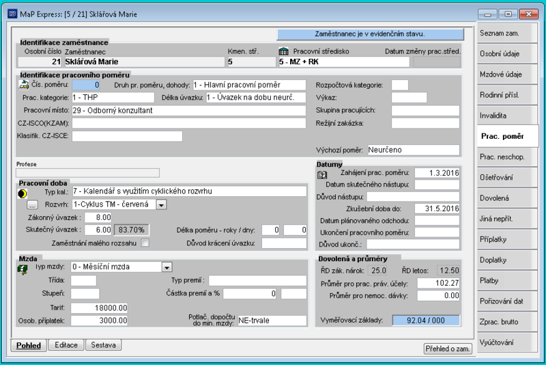546x365 pixels.
Task: Click the Režijní zakázka field
Action: [x=425, y=123]
